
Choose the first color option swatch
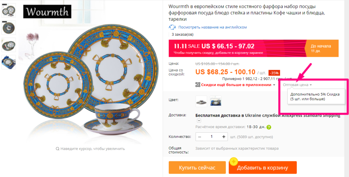(x=201, y=101)
